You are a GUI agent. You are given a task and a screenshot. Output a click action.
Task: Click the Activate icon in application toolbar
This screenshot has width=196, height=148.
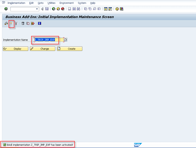[x=11, y=23]
